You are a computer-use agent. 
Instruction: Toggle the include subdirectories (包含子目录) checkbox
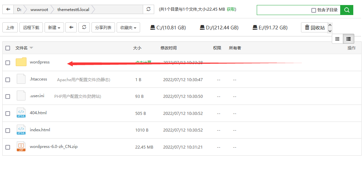point(314,10)
